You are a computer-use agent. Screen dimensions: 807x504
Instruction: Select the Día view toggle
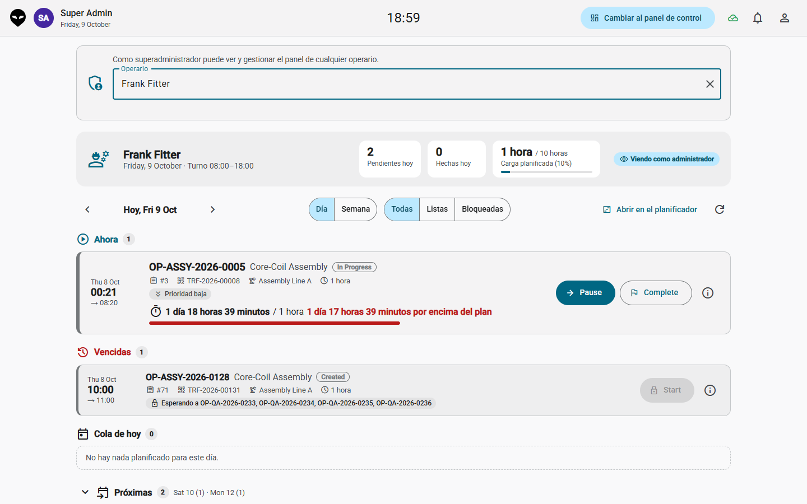[322, 209]
